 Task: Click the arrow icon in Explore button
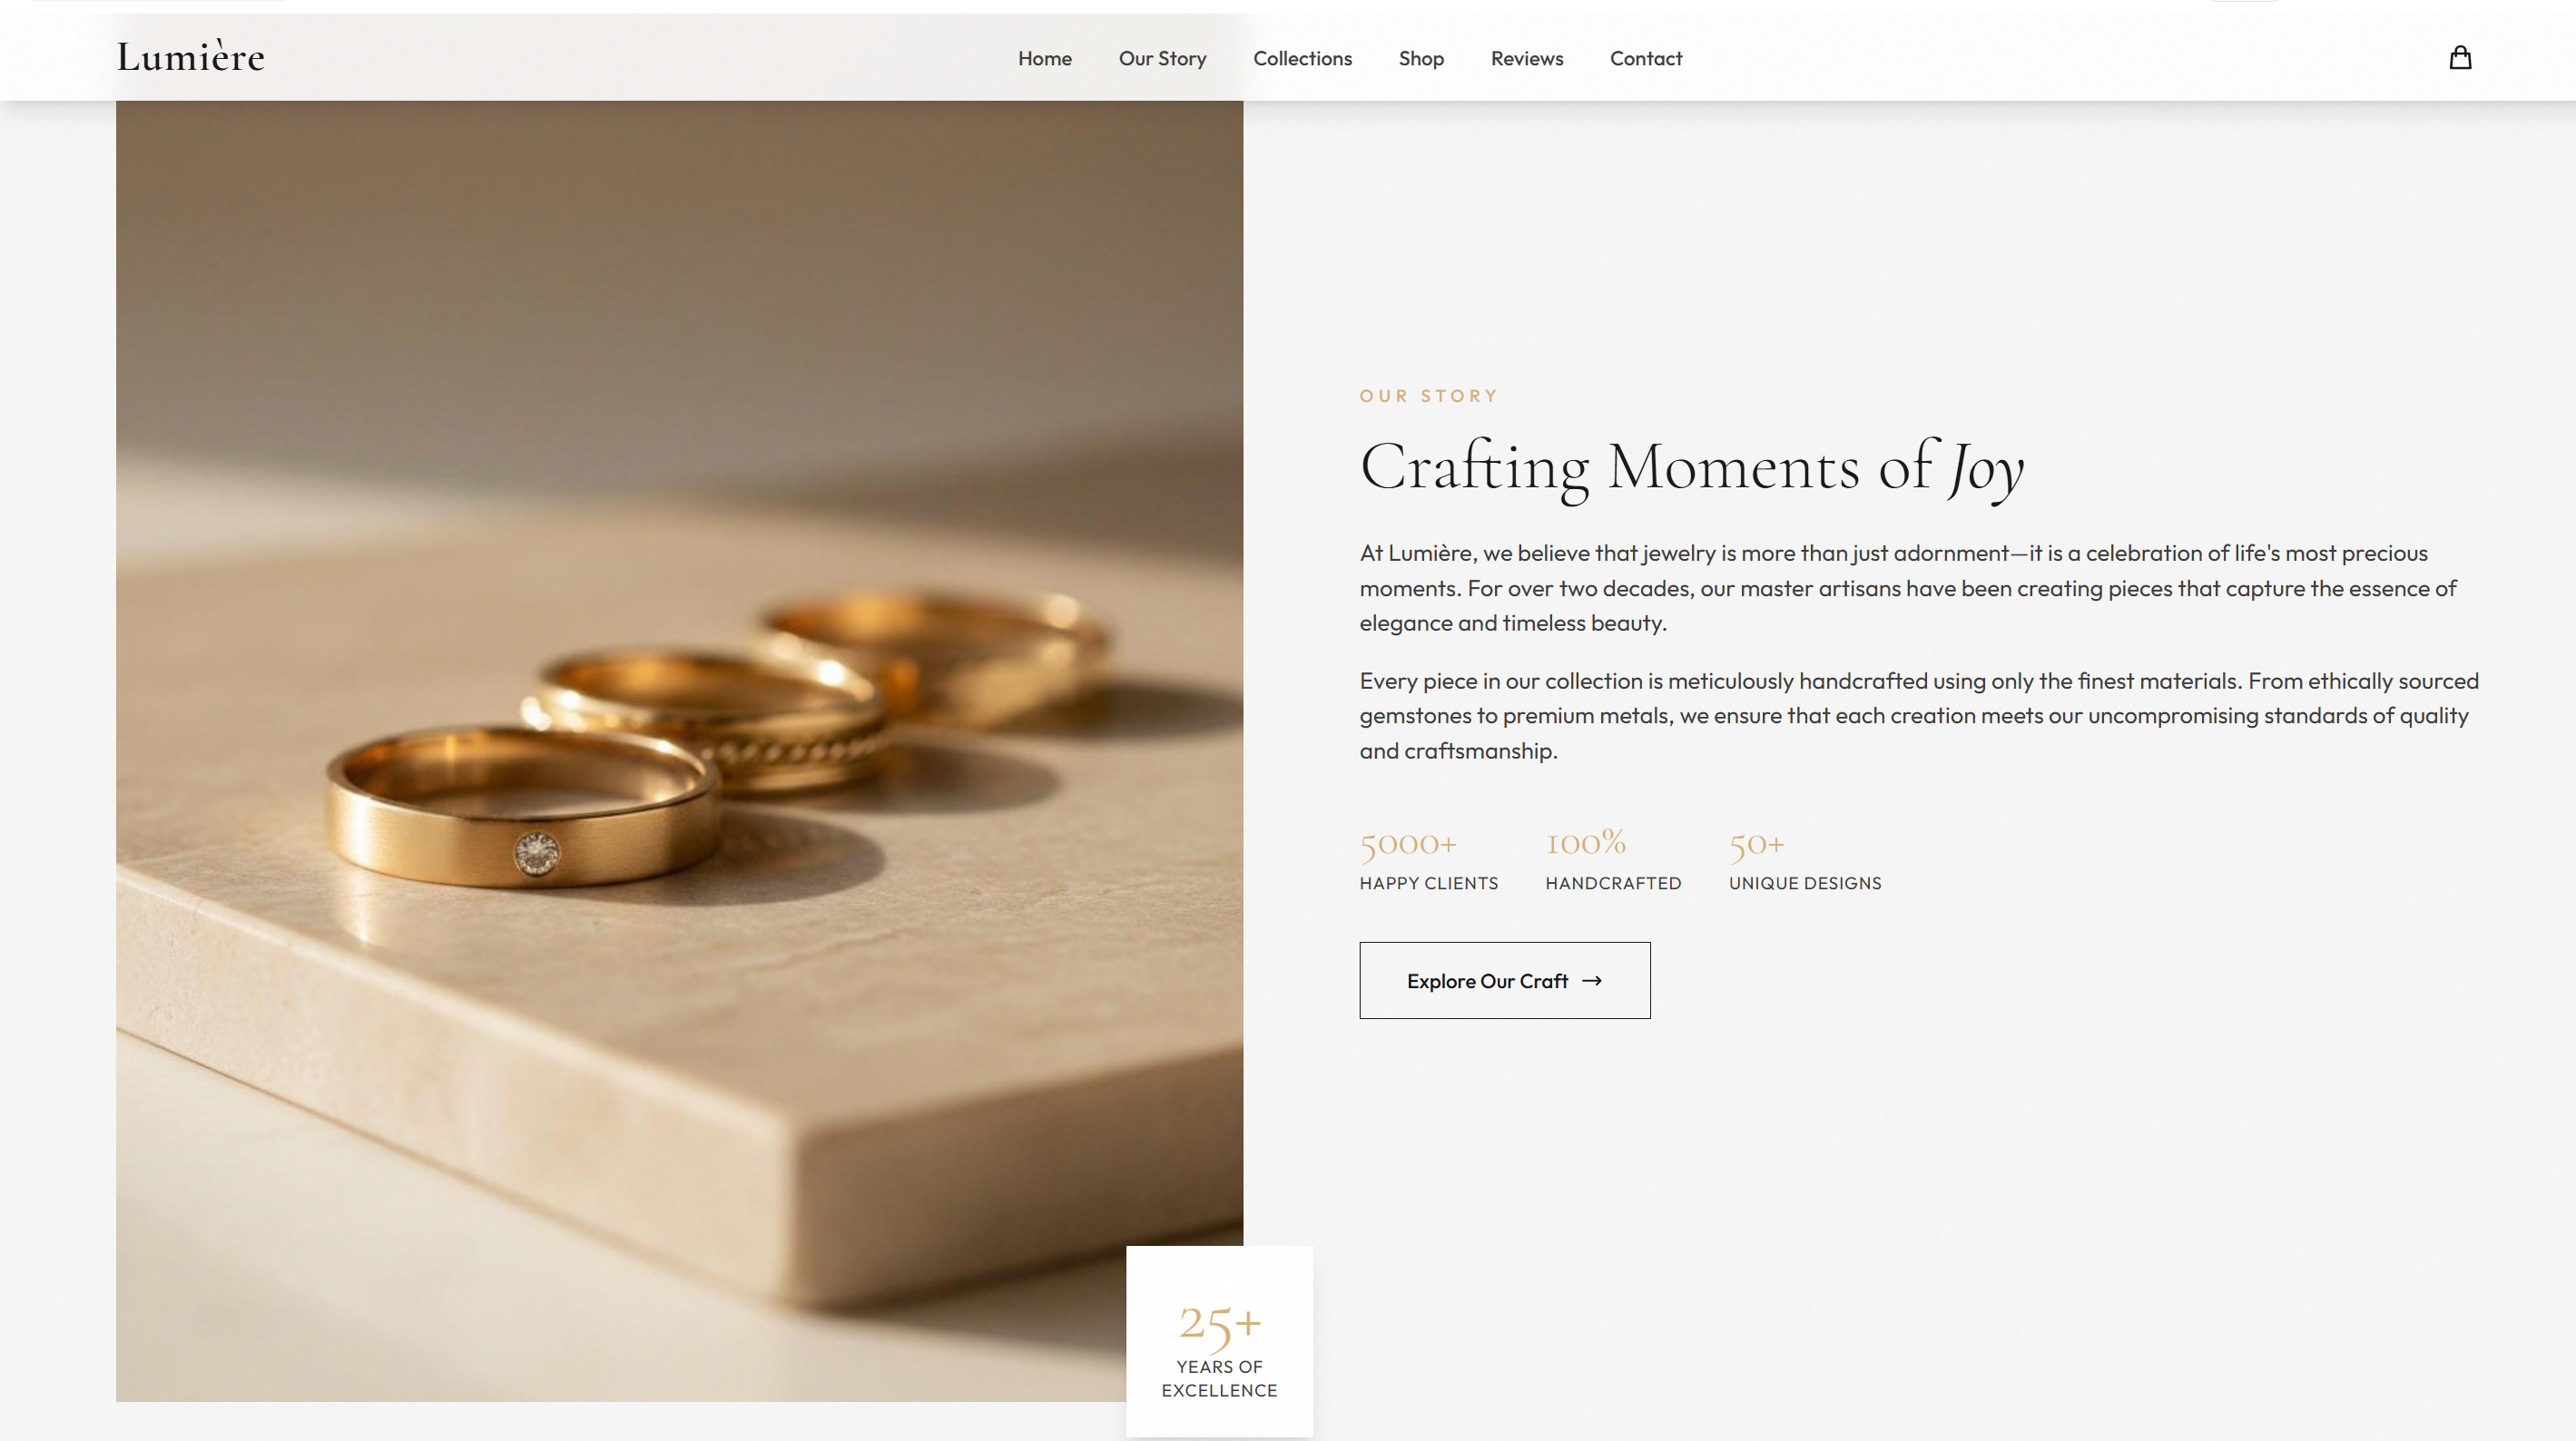[1592, 981]
